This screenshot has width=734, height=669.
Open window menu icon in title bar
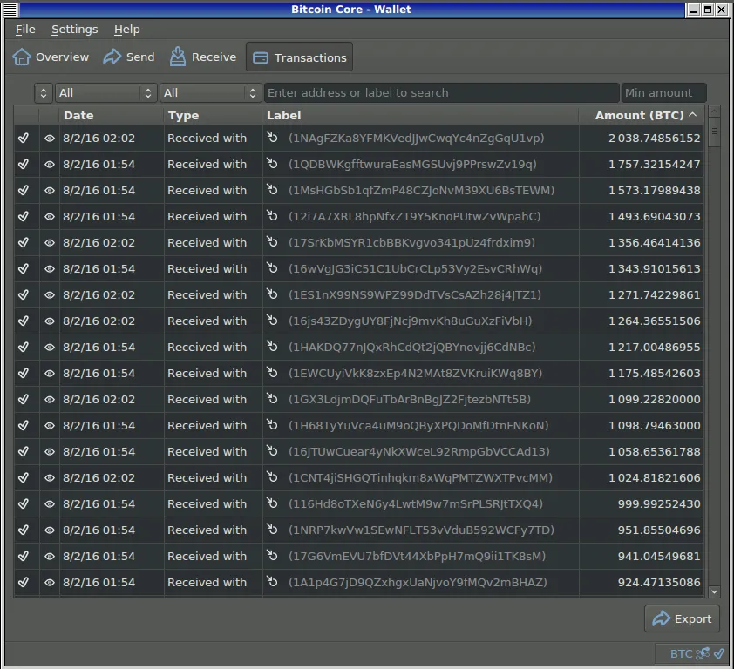click(10, 10)
